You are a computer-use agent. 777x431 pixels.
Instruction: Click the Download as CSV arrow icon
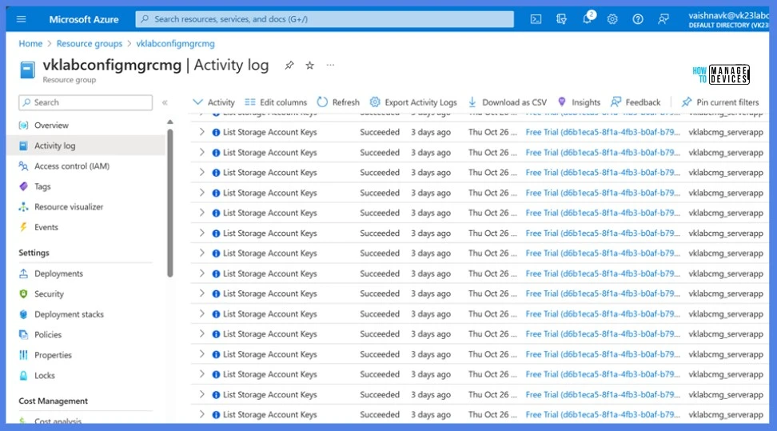click(472, 102)
